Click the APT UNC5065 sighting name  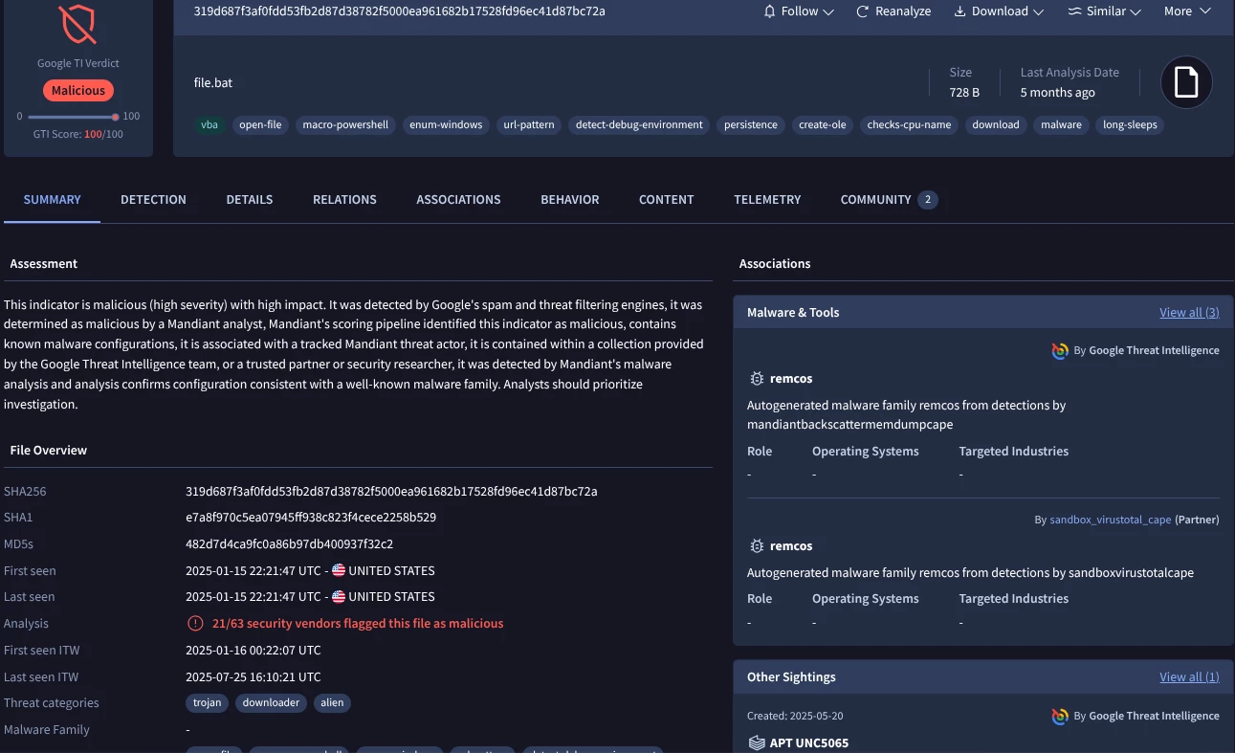[x=809, y=742]
